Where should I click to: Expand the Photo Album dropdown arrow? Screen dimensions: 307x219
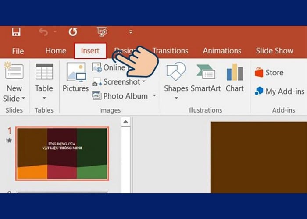pos(154,95)
